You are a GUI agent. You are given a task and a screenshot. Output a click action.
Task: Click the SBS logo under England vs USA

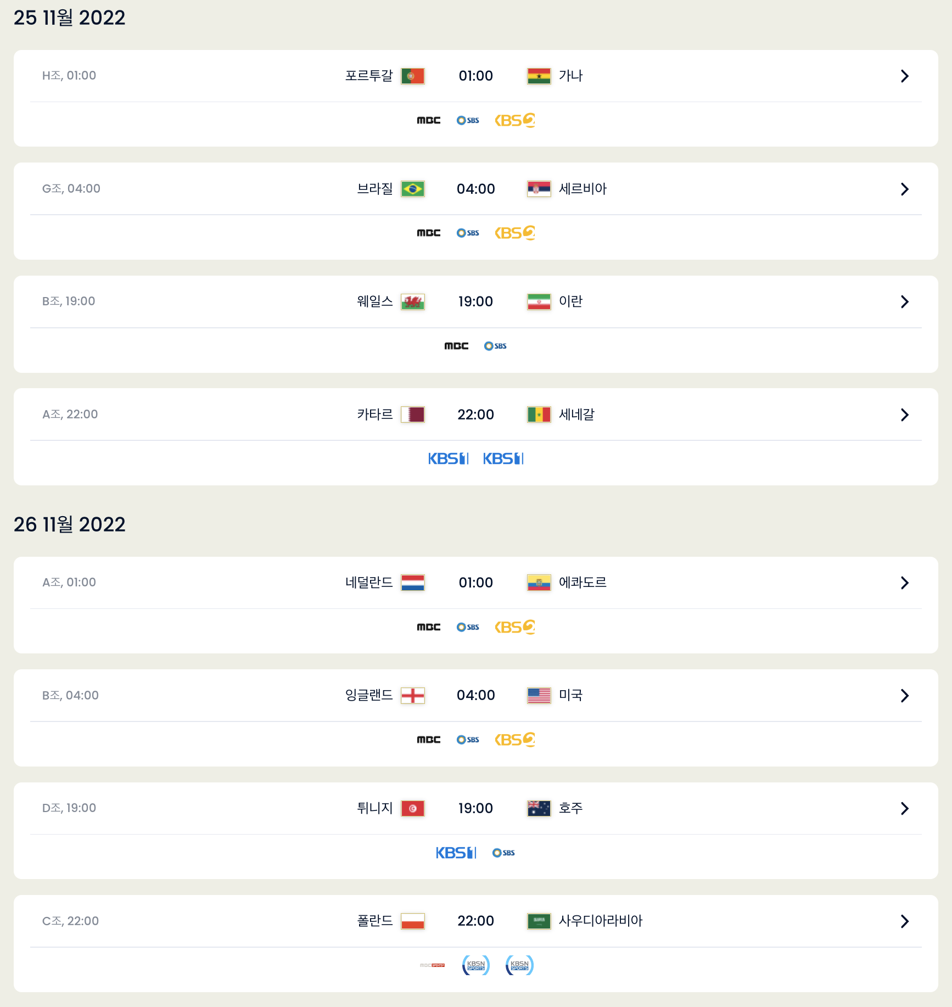(468, 740)
